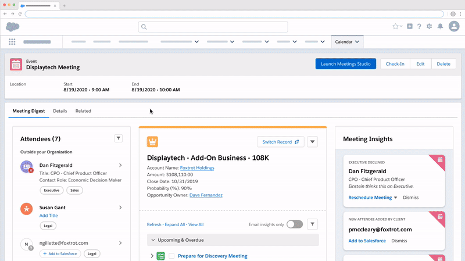465x261 pixels.
Task: Open the Related tab
Action: [x=83, y=111]
